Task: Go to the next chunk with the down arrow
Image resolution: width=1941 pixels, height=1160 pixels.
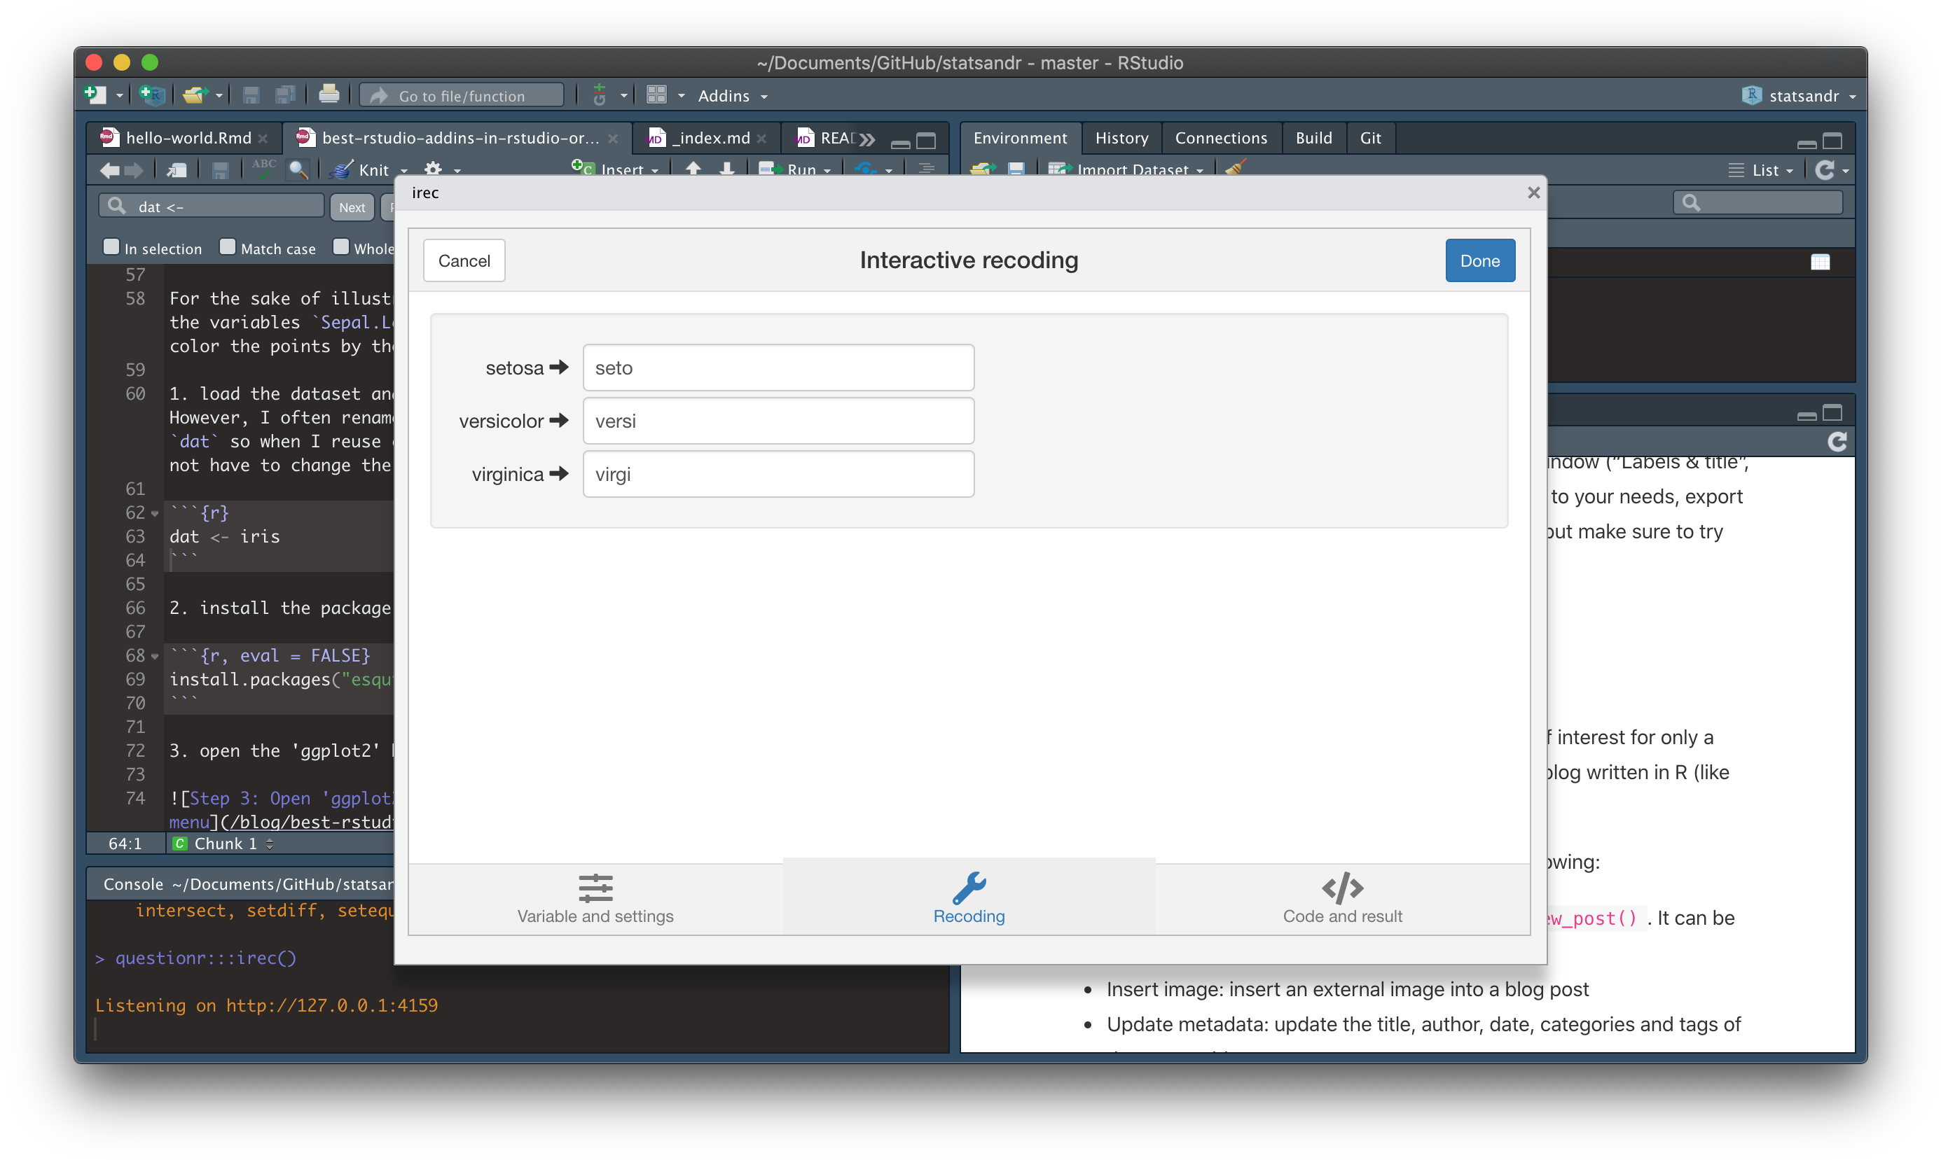Action: [726, 169]
